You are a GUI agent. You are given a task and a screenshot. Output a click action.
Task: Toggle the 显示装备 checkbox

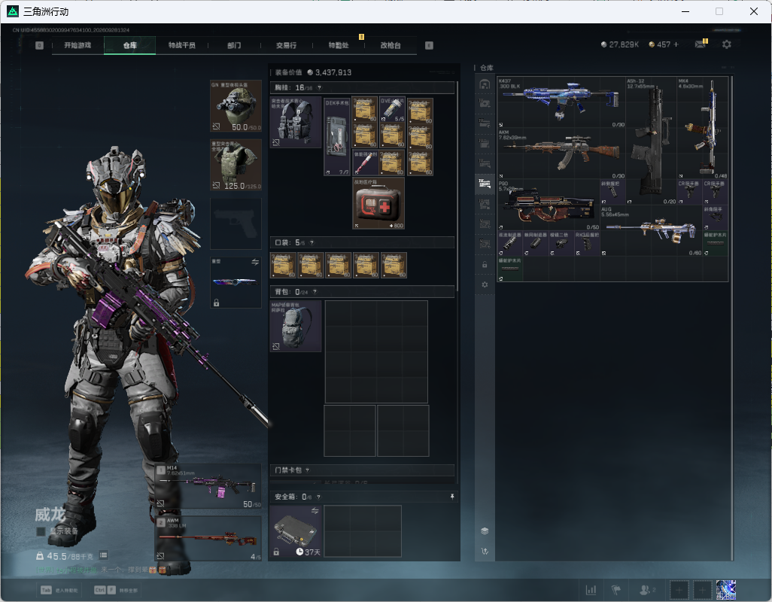pyautogui.click(x=41, y=531)
